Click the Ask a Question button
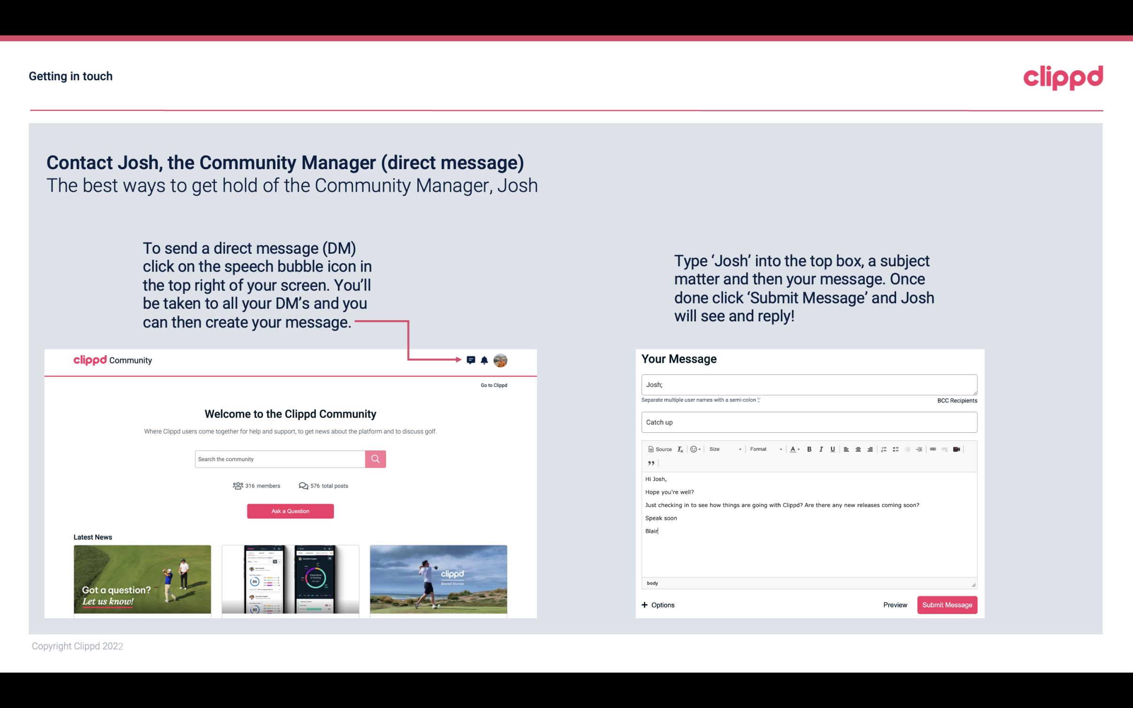 tap(290, 511)
